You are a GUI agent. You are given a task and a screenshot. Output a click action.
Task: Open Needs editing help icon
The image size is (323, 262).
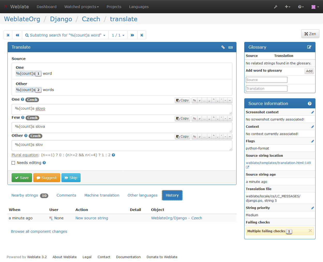tap(44, 163)
